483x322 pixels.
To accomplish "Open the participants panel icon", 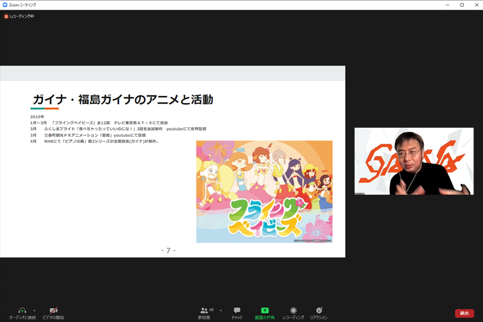I will [204, 310].
